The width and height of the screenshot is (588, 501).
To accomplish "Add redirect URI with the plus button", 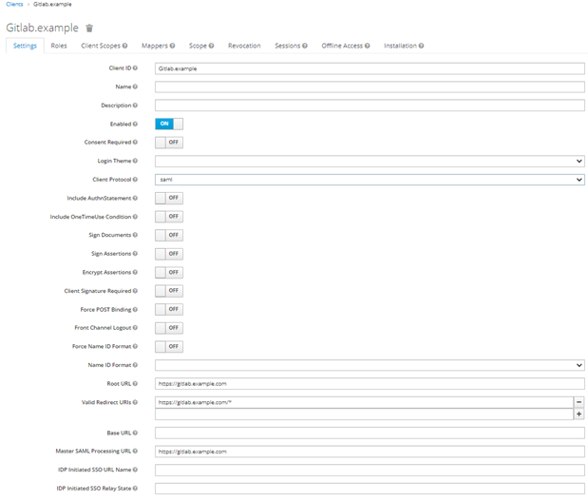I will coord(579,414).
